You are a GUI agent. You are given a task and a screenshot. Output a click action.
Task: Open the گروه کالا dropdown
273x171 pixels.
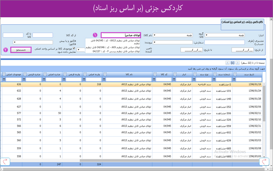[x=173, y=35]
